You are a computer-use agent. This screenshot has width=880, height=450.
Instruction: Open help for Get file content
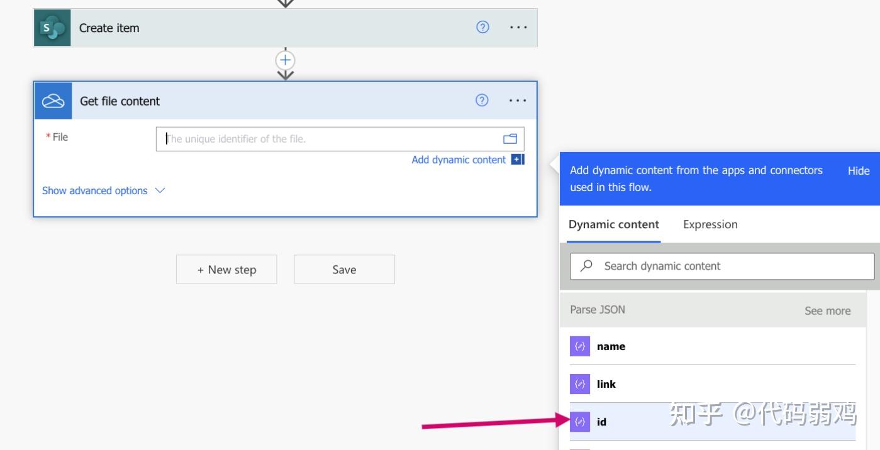tap(482, 101)
